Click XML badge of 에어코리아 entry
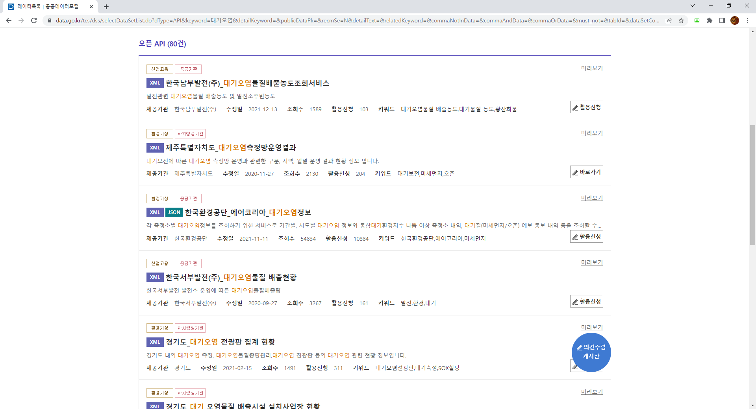 (155, 212)
